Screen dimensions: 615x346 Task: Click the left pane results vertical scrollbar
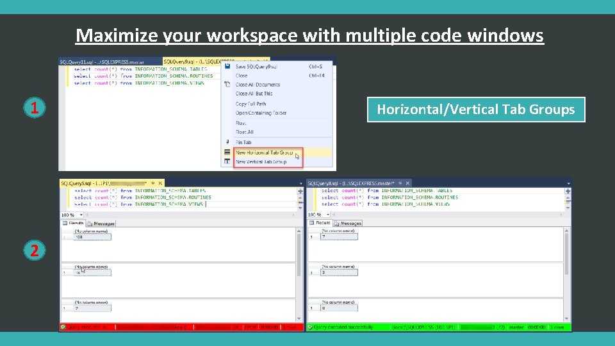pyautogui.click(x=299, y=275)
